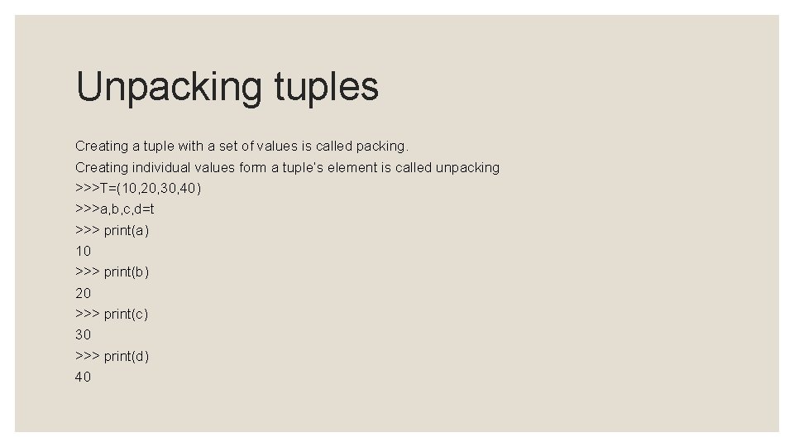Image resolution: width=794 pixels, height=447 pixels.
Task: Click the word 'tuples' in the title
Action: pos(327,88)
